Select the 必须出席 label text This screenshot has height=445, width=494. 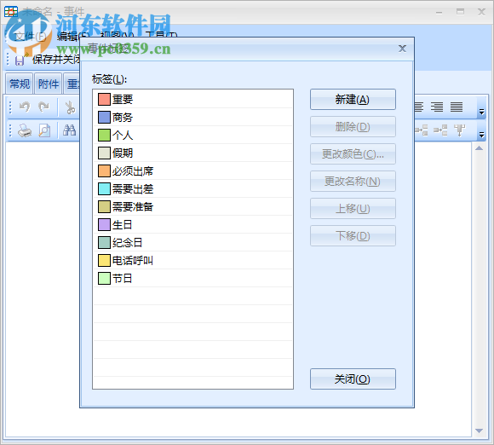133,171
